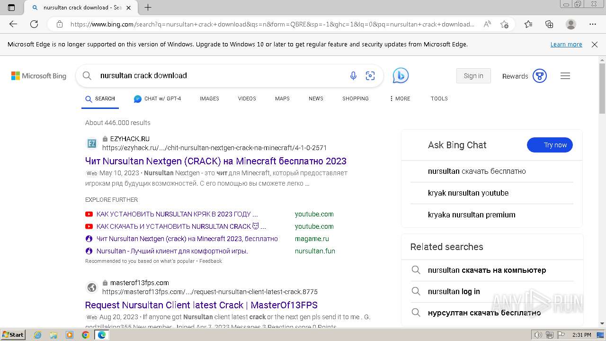Open search TOOLS options
Screen dimensions: 606x341
(439, 99)
